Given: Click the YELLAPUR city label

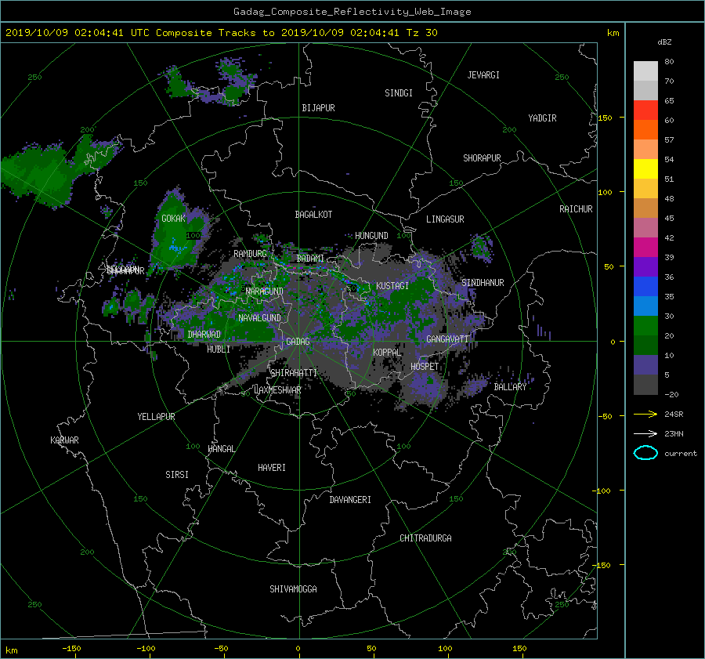Looking at the screenshot, I should tap(156, 417).
